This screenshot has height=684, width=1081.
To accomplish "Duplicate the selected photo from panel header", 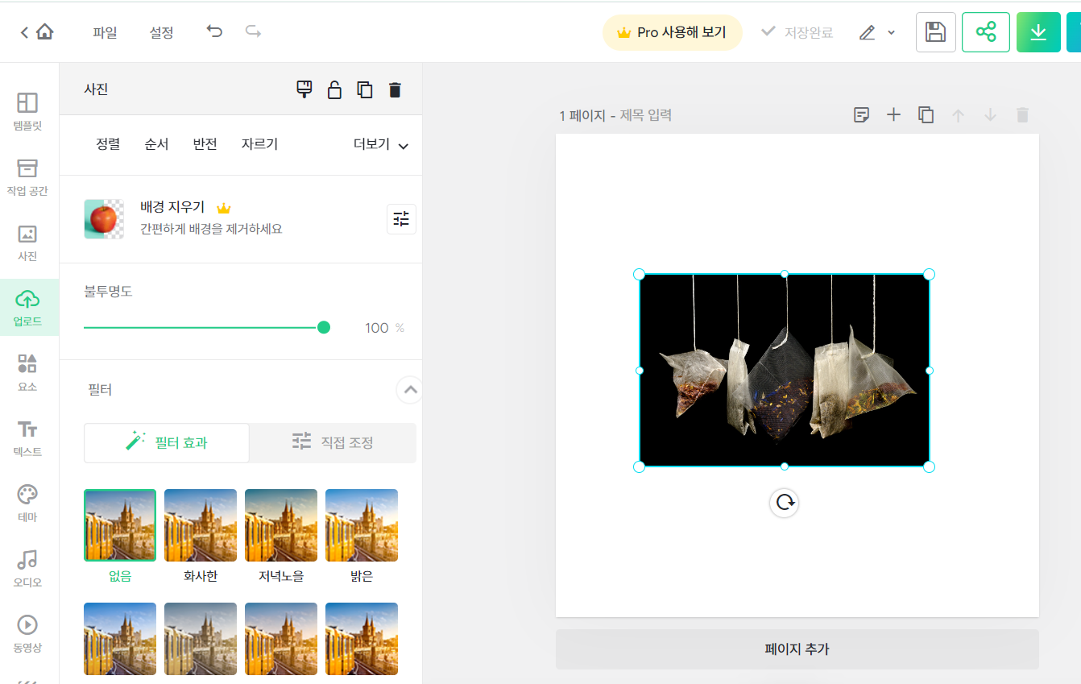I will (365, 89).
